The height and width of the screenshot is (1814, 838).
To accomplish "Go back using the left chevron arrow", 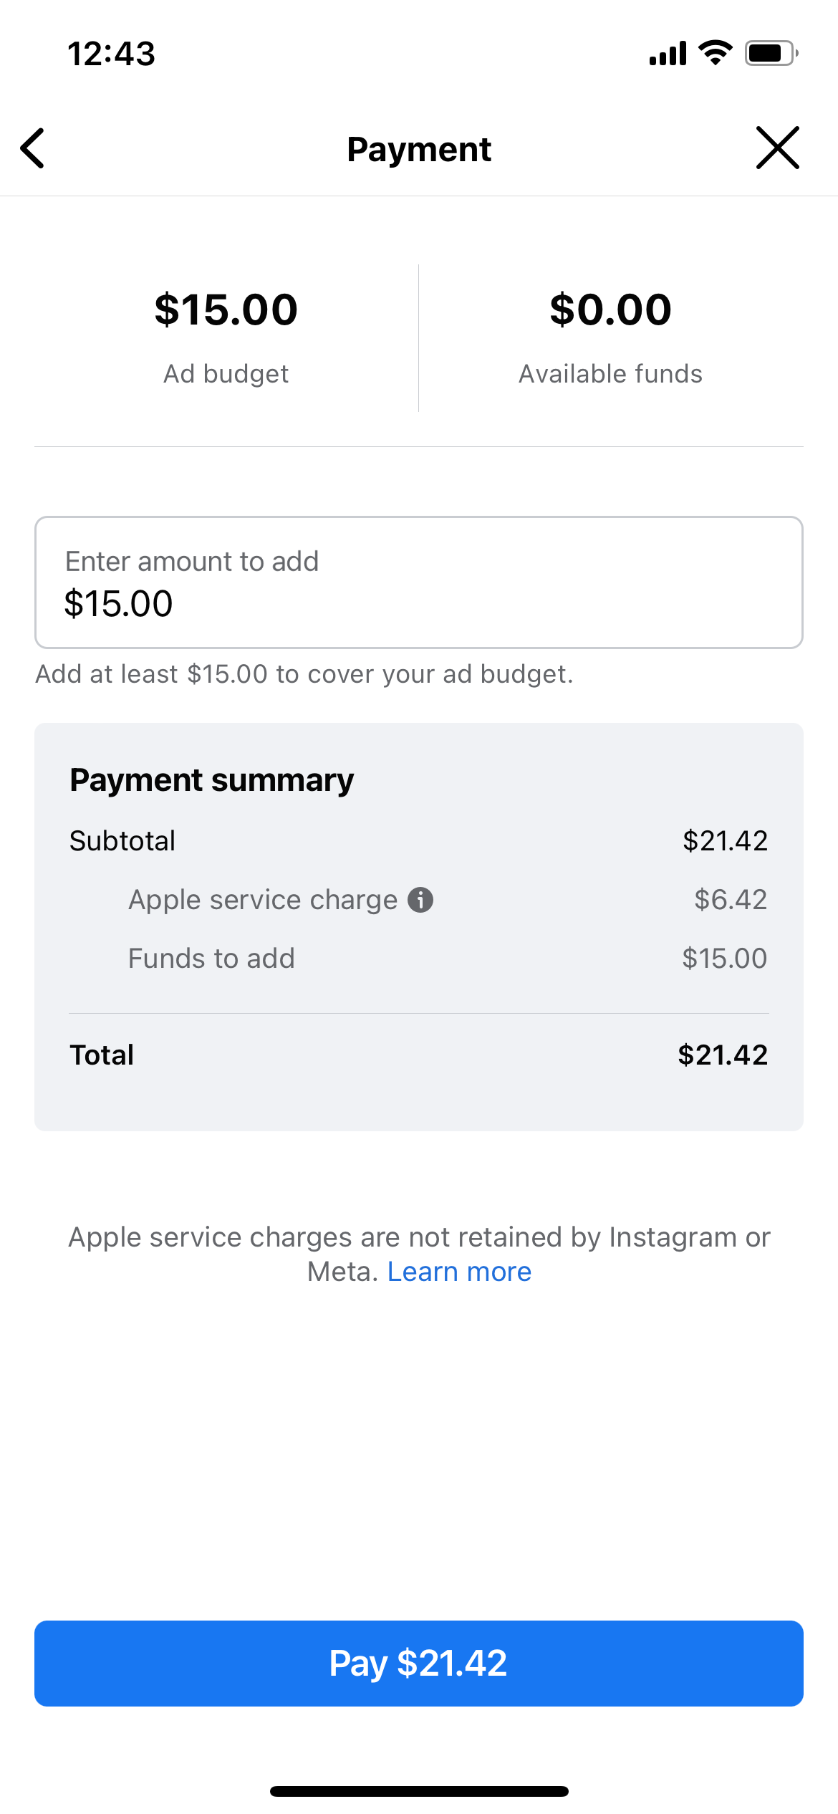I will point(33,148).
